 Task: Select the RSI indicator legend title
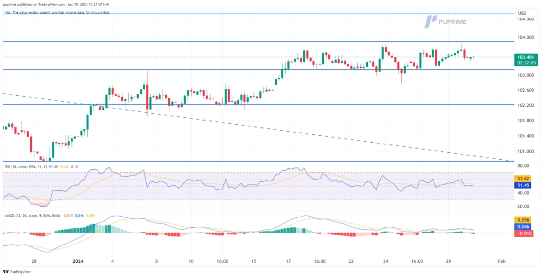pos(26,167)
